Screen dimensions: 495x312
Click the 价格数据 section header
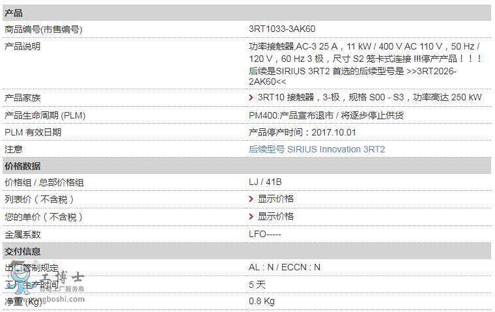(x=22, y=166)
